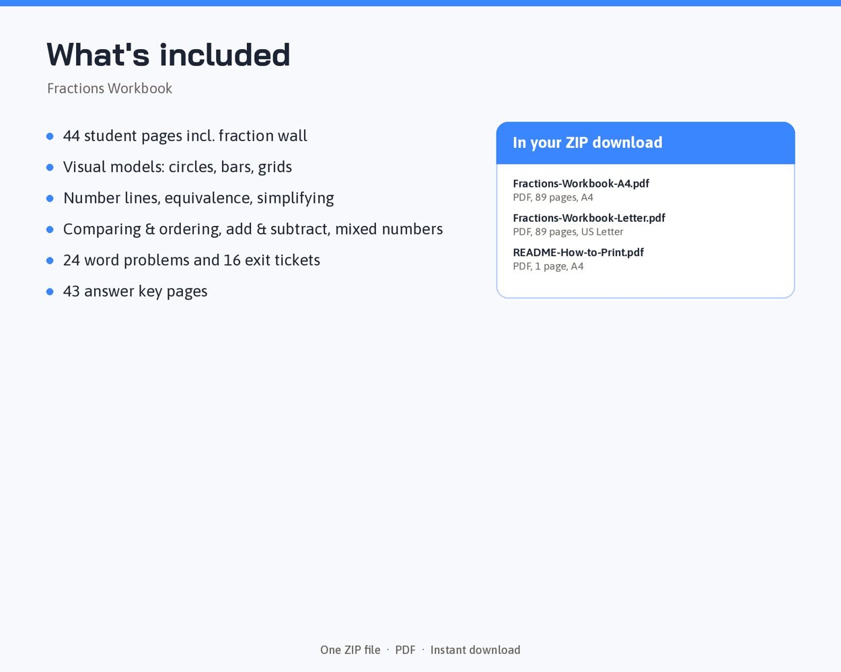Select the README-How-to-Print.pdf file name
Viewport: 841px width, 672px height.
pos(578,252)
